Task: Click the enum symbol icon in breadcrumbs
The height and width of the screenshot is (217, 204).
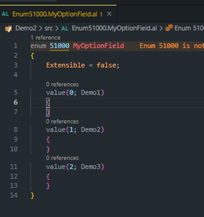Action: [169, 28]
